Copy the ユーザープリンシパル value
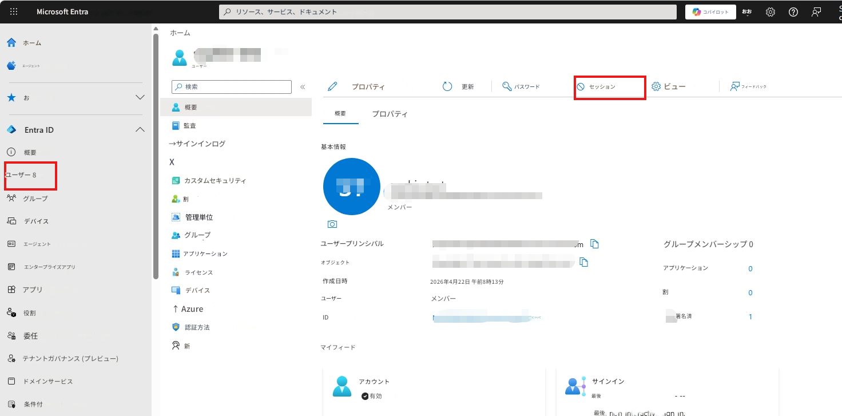Image resolution: width=842 pixels, height=416 pixels. point(594,244)
